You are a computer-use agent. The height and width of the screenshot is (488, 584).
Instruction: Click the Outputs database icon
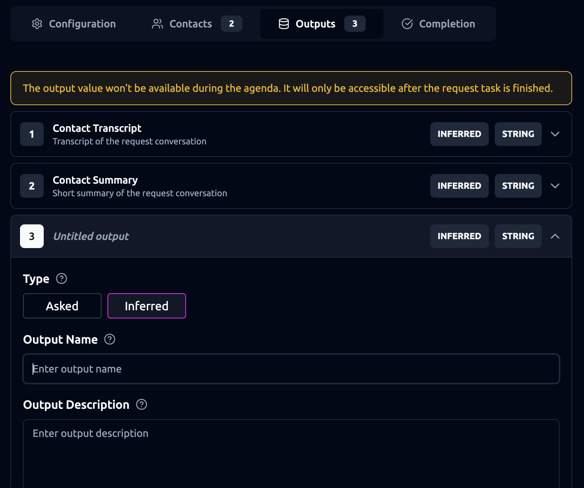pos(284,24)
